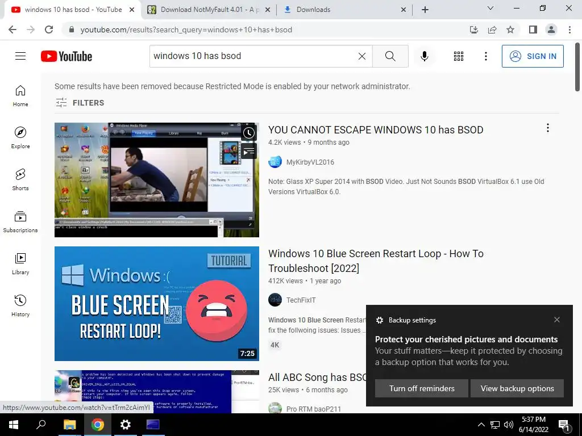Clear the search box with the X icon
582x436 pixels.
pyautogui.click(x=362, y=56)
